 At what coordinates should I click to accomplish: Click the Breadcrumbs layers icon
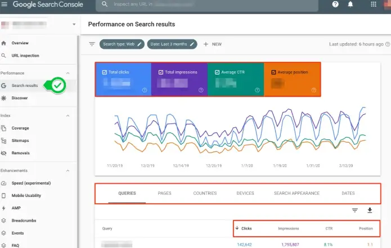point(3,221)
